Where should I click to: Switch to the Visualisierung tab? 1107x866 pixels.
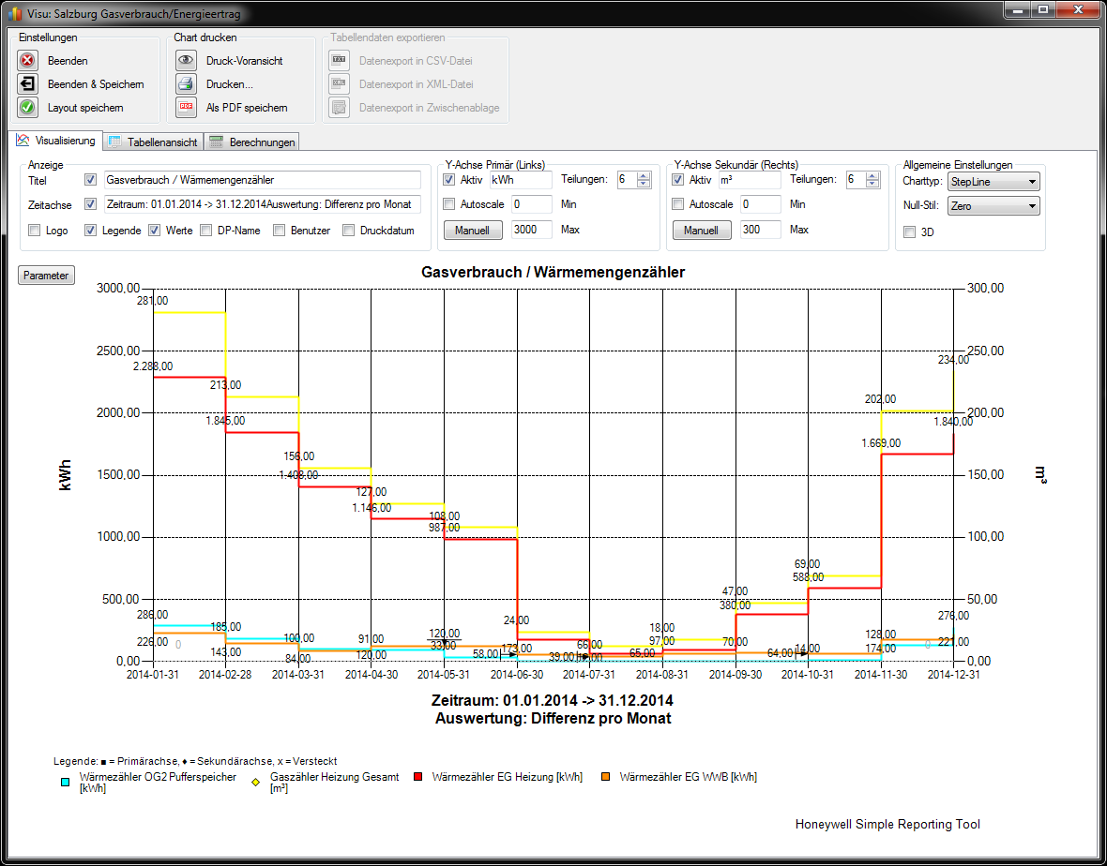coord(57,141)
